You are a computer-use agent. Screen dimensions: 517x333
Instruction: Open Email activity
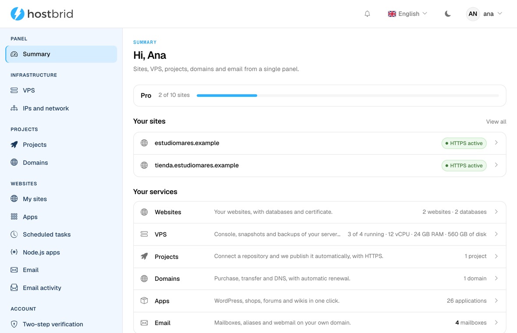coord(61,288)
